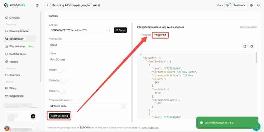Viewport: 264px width, 132px height.
Task: Open Subscription in the sidebar
Action: click(x=15, y=96)
